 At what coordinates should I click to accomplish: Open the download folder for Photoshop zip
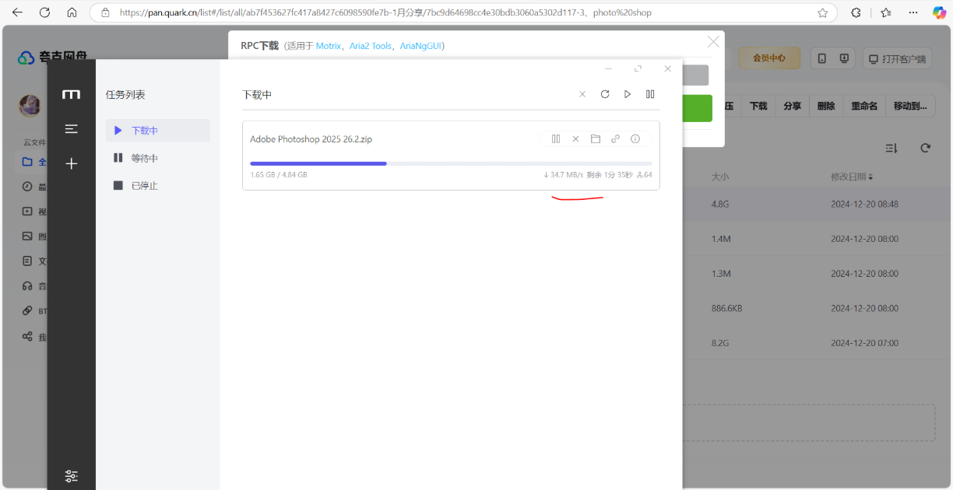point(596,139)
